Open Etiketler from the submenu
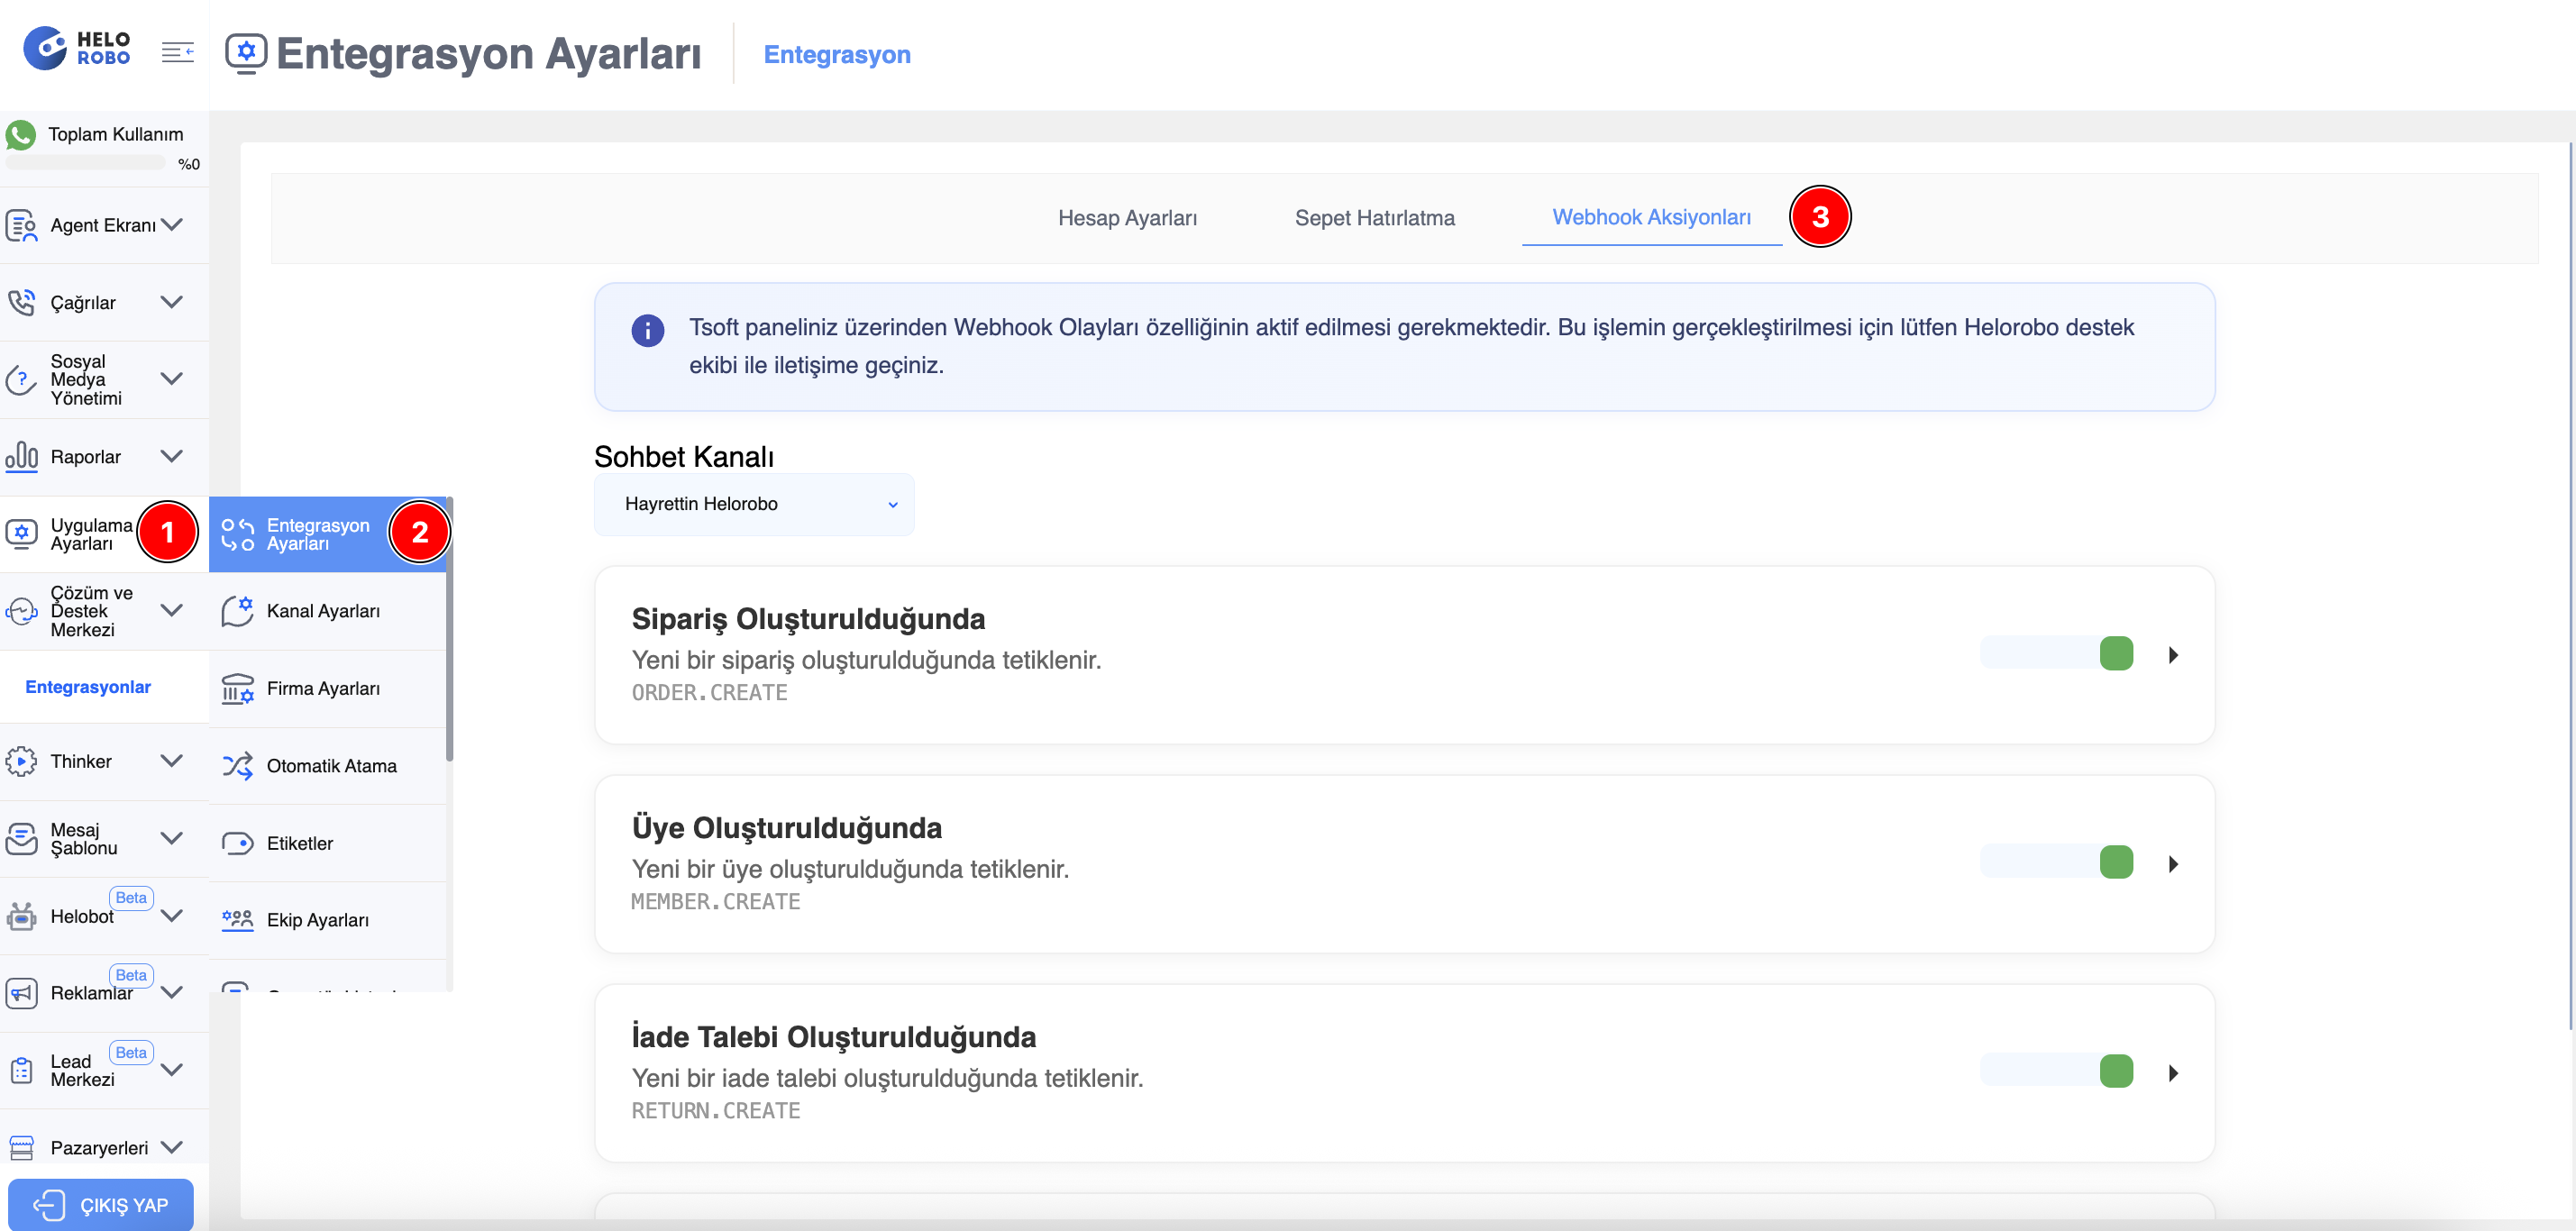 (x=328, y=843)
